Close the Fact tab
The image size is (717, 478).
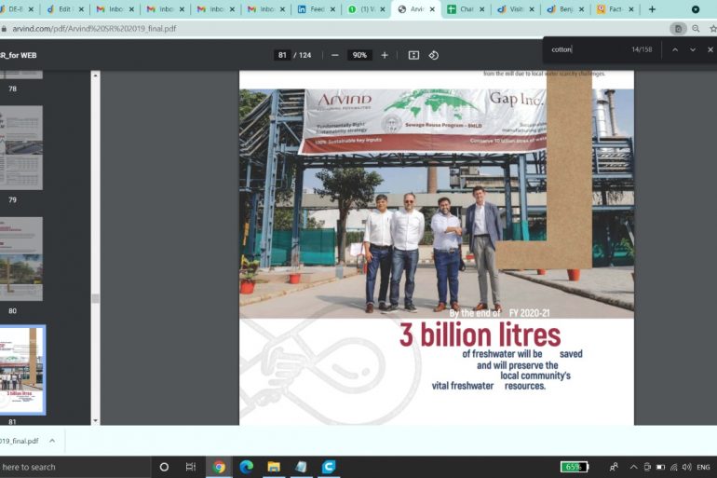[631, 9]
